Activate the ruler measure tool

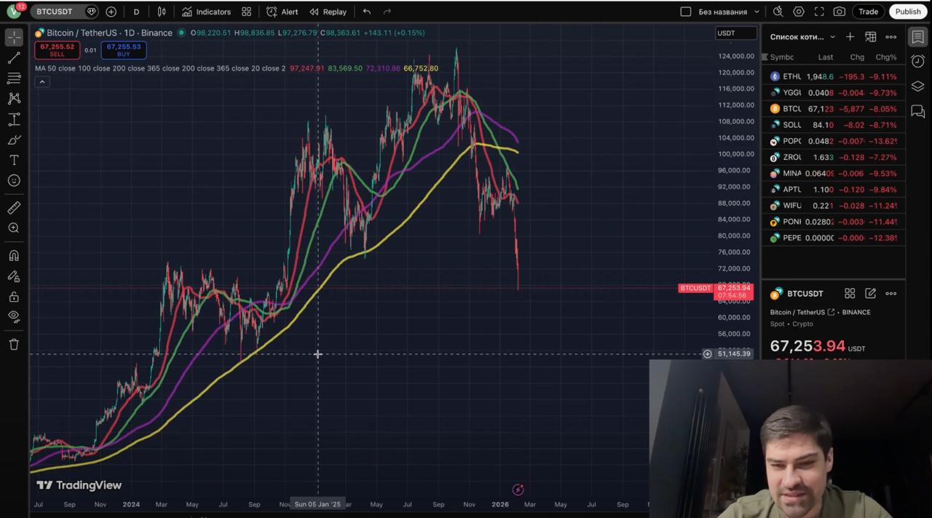click(x=14, y=208)
